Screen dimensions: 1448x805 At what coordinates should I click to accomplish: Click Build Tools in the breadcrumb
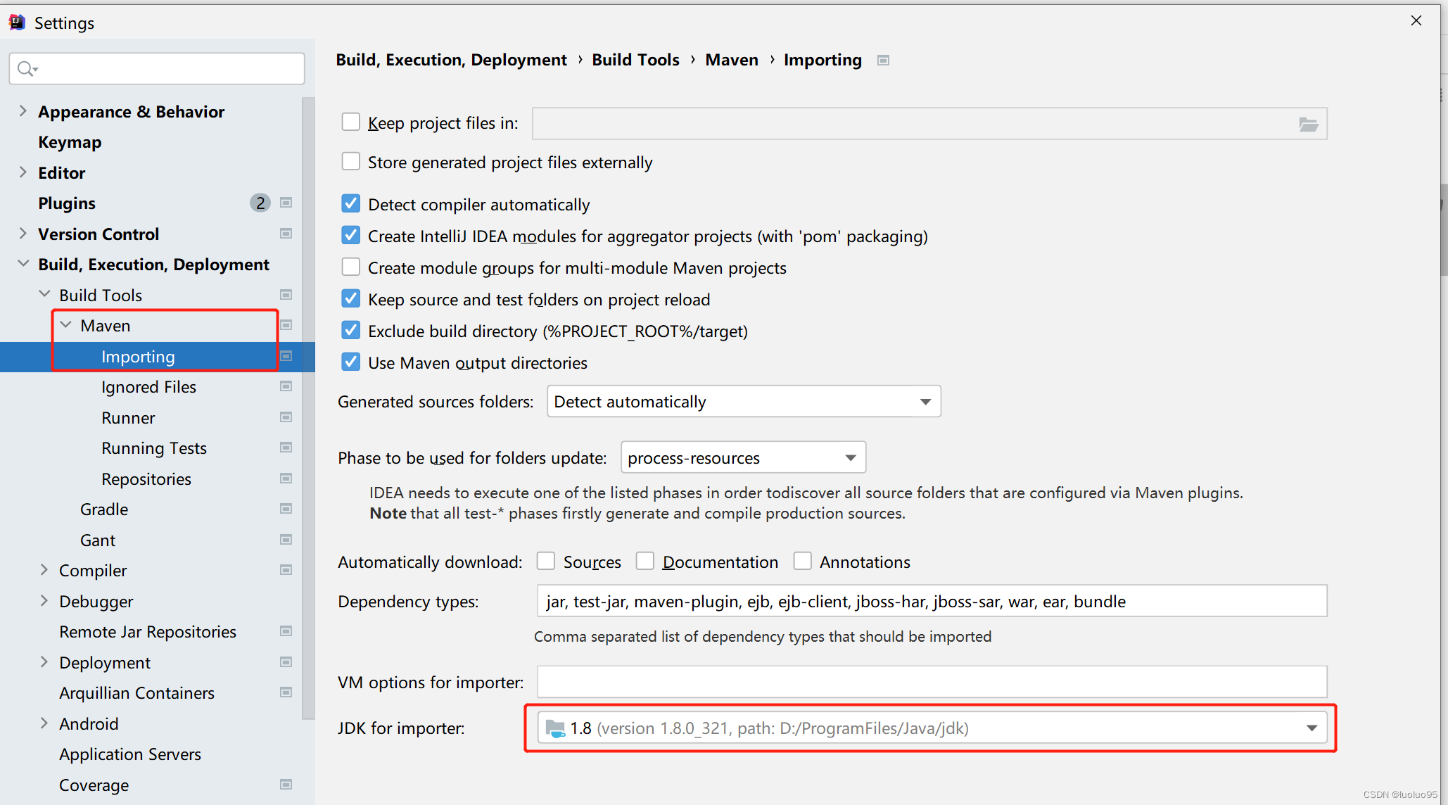tap(635, 60)
